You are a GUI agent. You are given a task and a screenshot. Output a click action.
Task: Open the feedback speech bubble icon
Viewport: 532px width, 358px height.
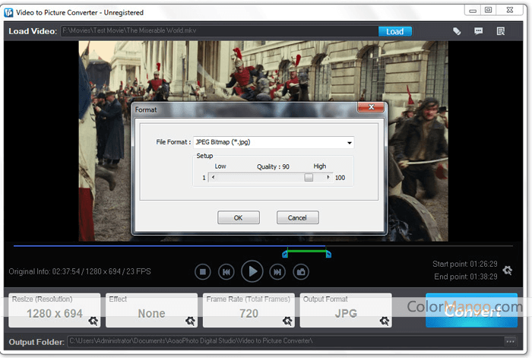479,31
